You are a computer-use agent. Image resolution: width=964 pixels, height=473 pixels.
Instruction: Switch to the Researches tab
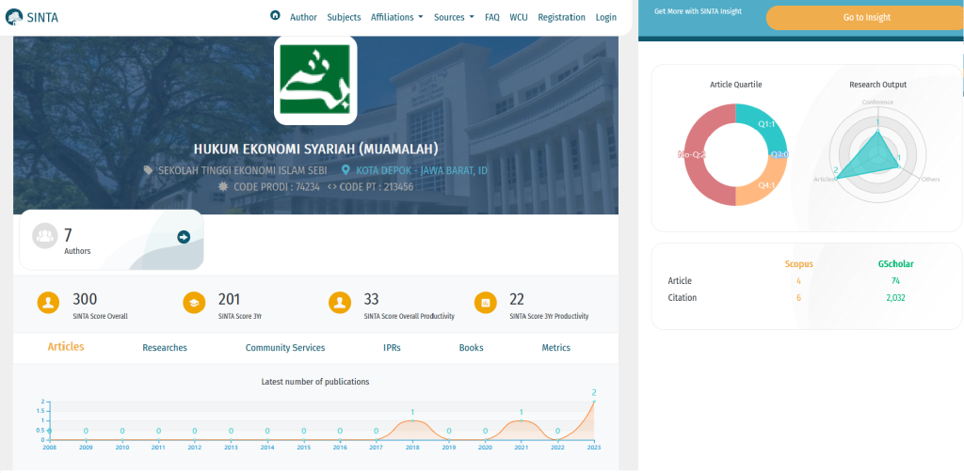click(165, 348)
